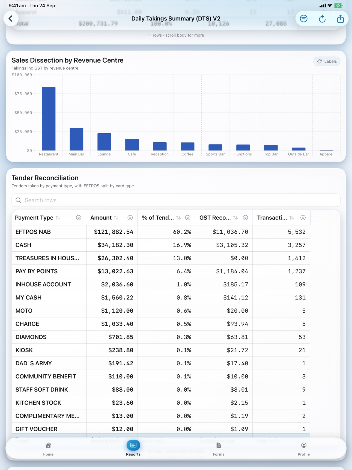Select the CHARGE payment row
Viewport: 352px width, 470px height.
(161, 324)
